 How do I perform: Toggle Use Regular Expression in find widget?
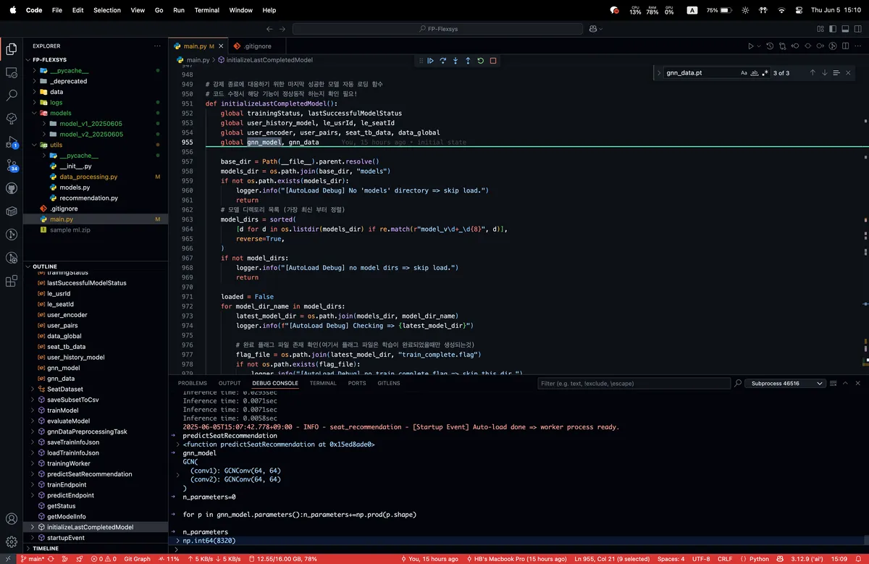765,73
